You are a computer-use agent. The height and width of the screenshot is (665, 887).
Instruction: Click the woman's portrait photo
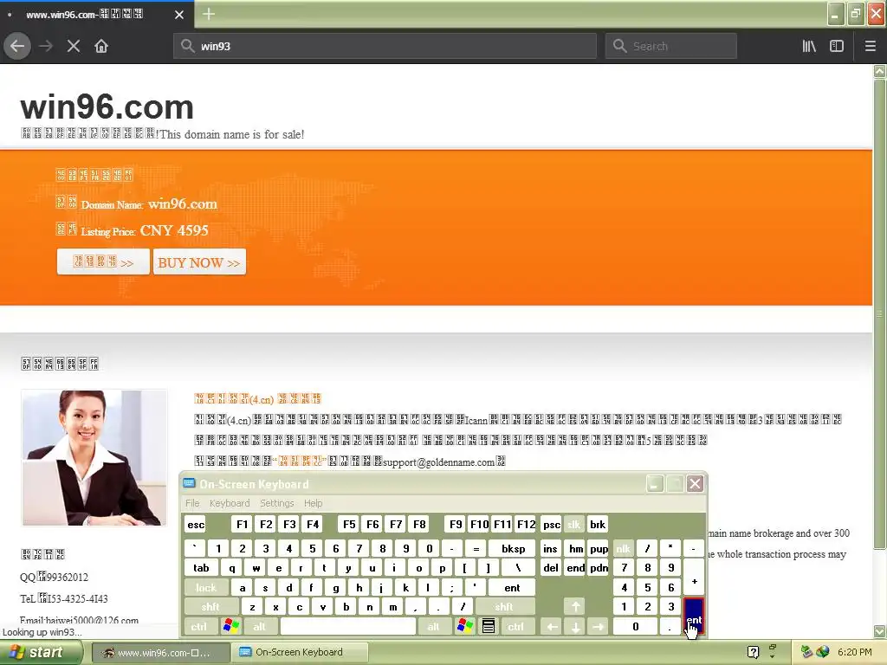(94, 458)
